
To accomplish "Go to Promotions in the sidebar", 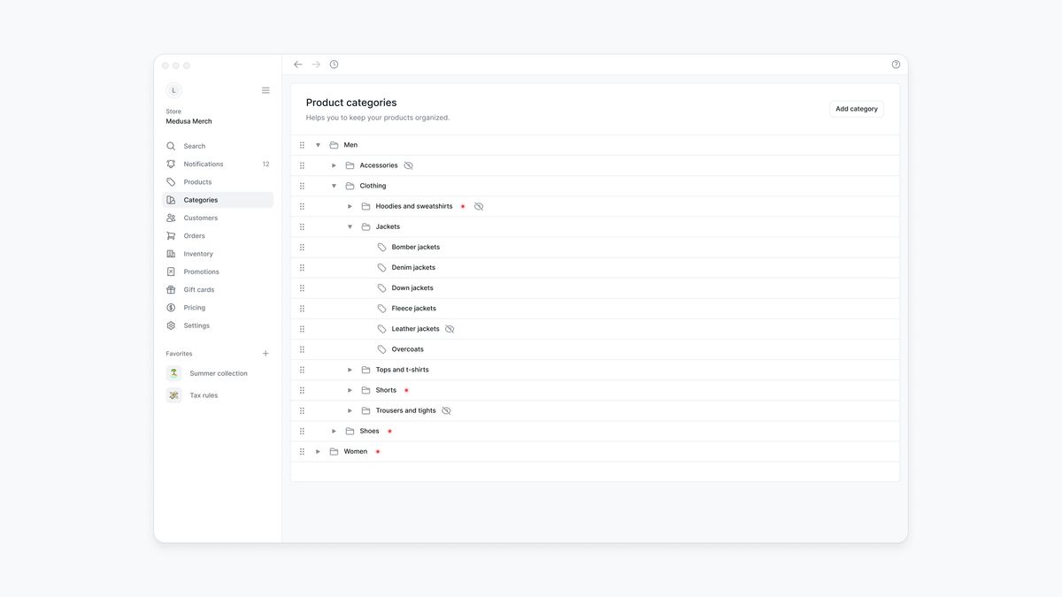I will tap(218, 272).
